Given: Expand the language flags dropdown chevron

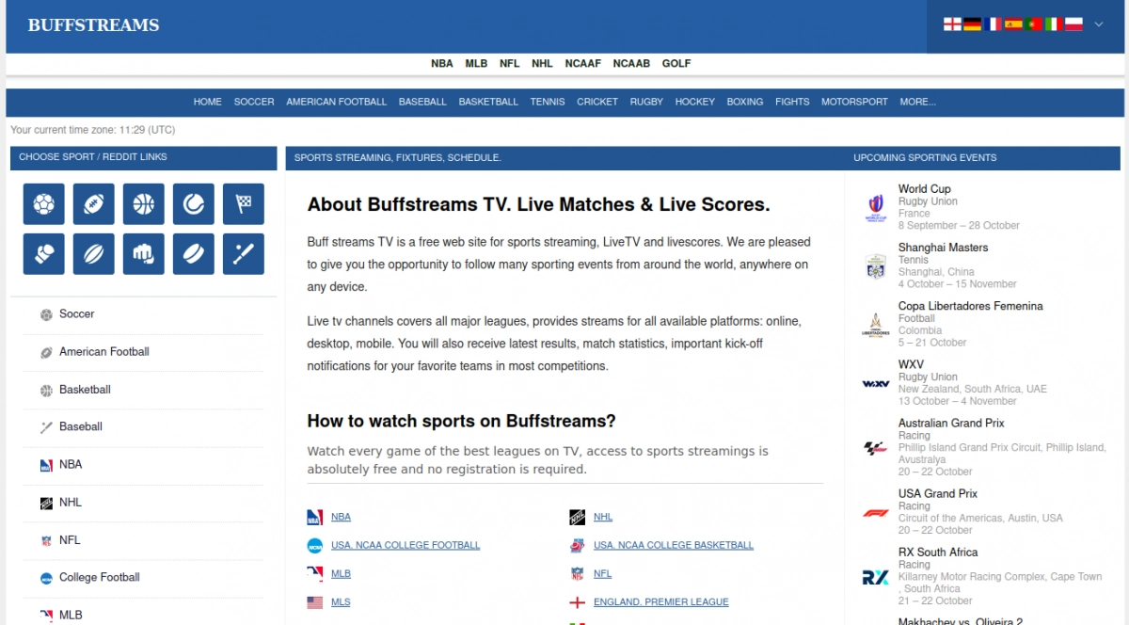Looking at the screenshot, I should click(x=1098, y=24).
